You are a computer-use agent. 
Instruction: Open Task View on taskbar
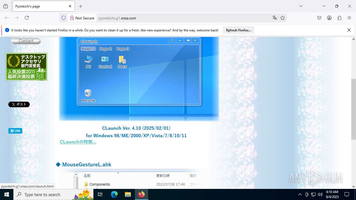(100, 194)
